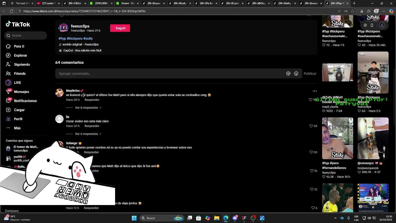Open CapCut edición más fácil link
The width and height of the screenshot is (396, 223).
tap(80, 50)
